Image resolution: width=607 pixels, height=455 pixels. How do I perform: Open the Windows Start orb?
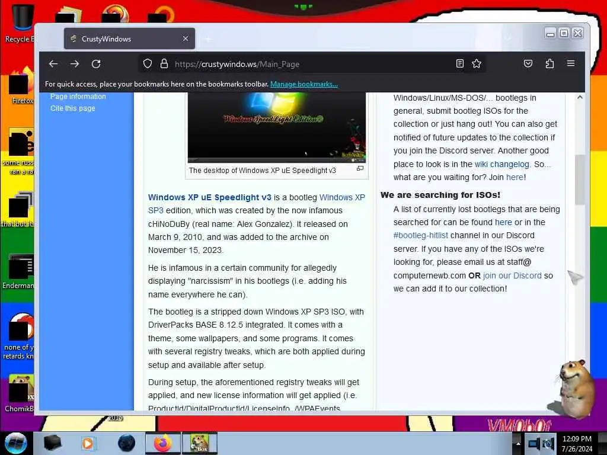coord(15,443)
